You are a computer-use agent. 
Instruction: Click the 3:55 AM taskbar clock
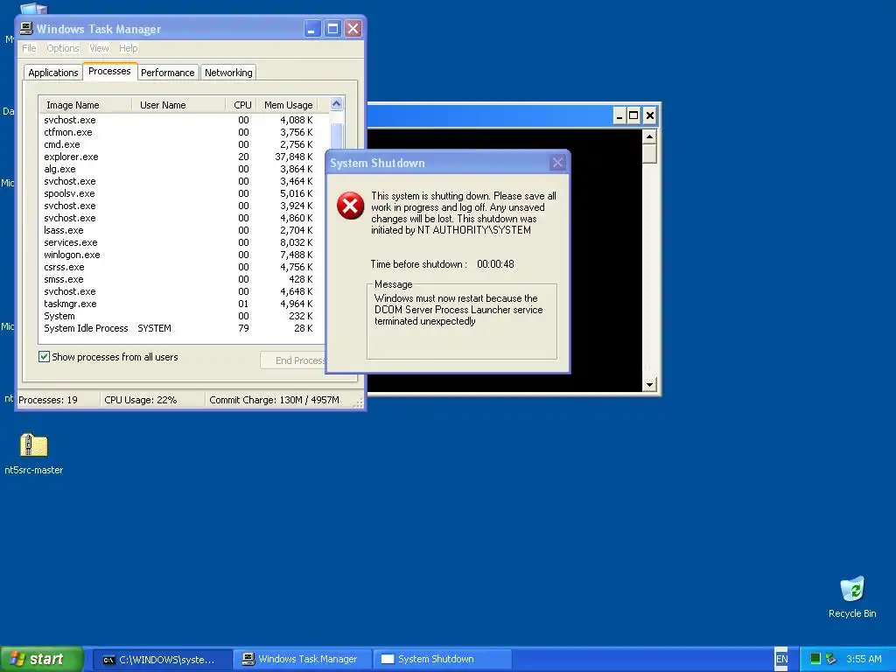click(864, 659)
